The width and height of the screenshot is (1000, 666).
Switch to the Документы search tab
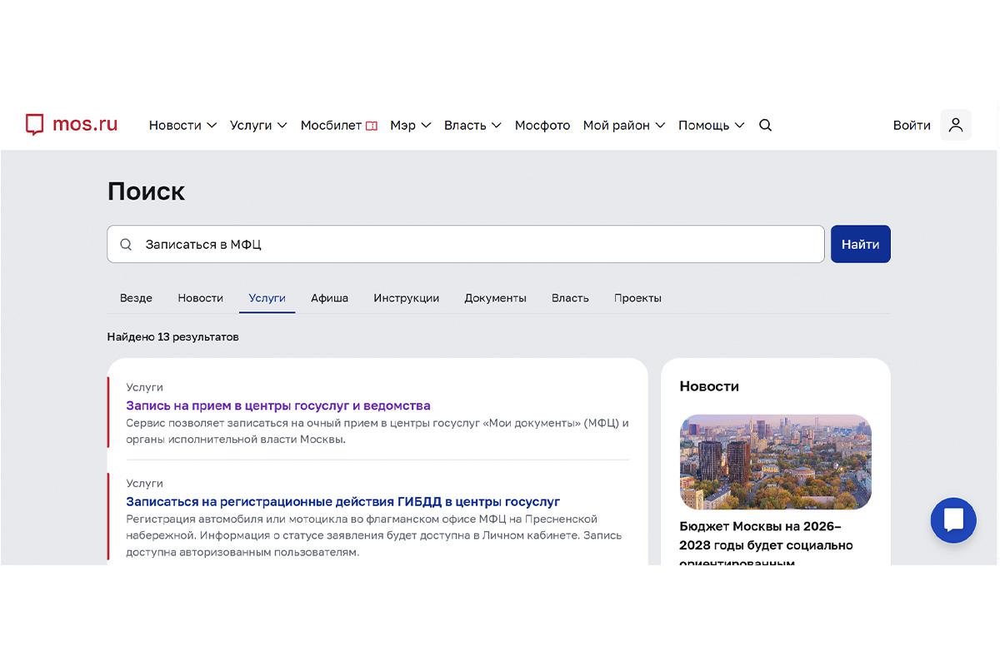(x=495, y=297)
